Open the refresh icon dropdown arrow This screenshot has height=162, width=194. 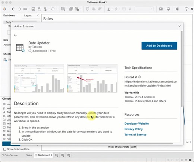click(x=57, y=9)
